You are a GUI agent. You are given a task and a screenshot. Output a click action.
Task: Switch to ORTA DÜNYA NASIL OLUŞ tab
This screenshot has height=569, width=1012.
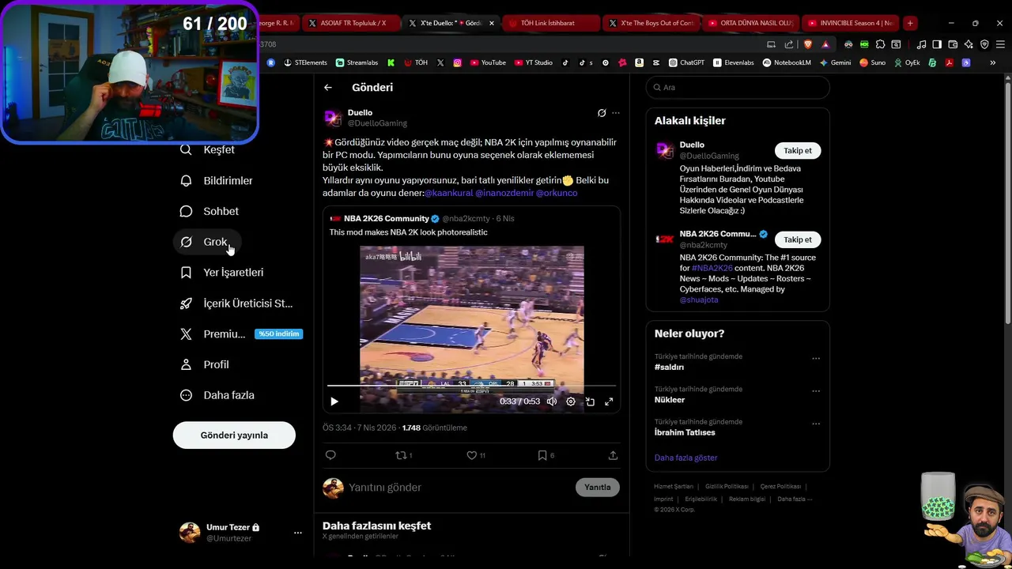coord(751,23)
